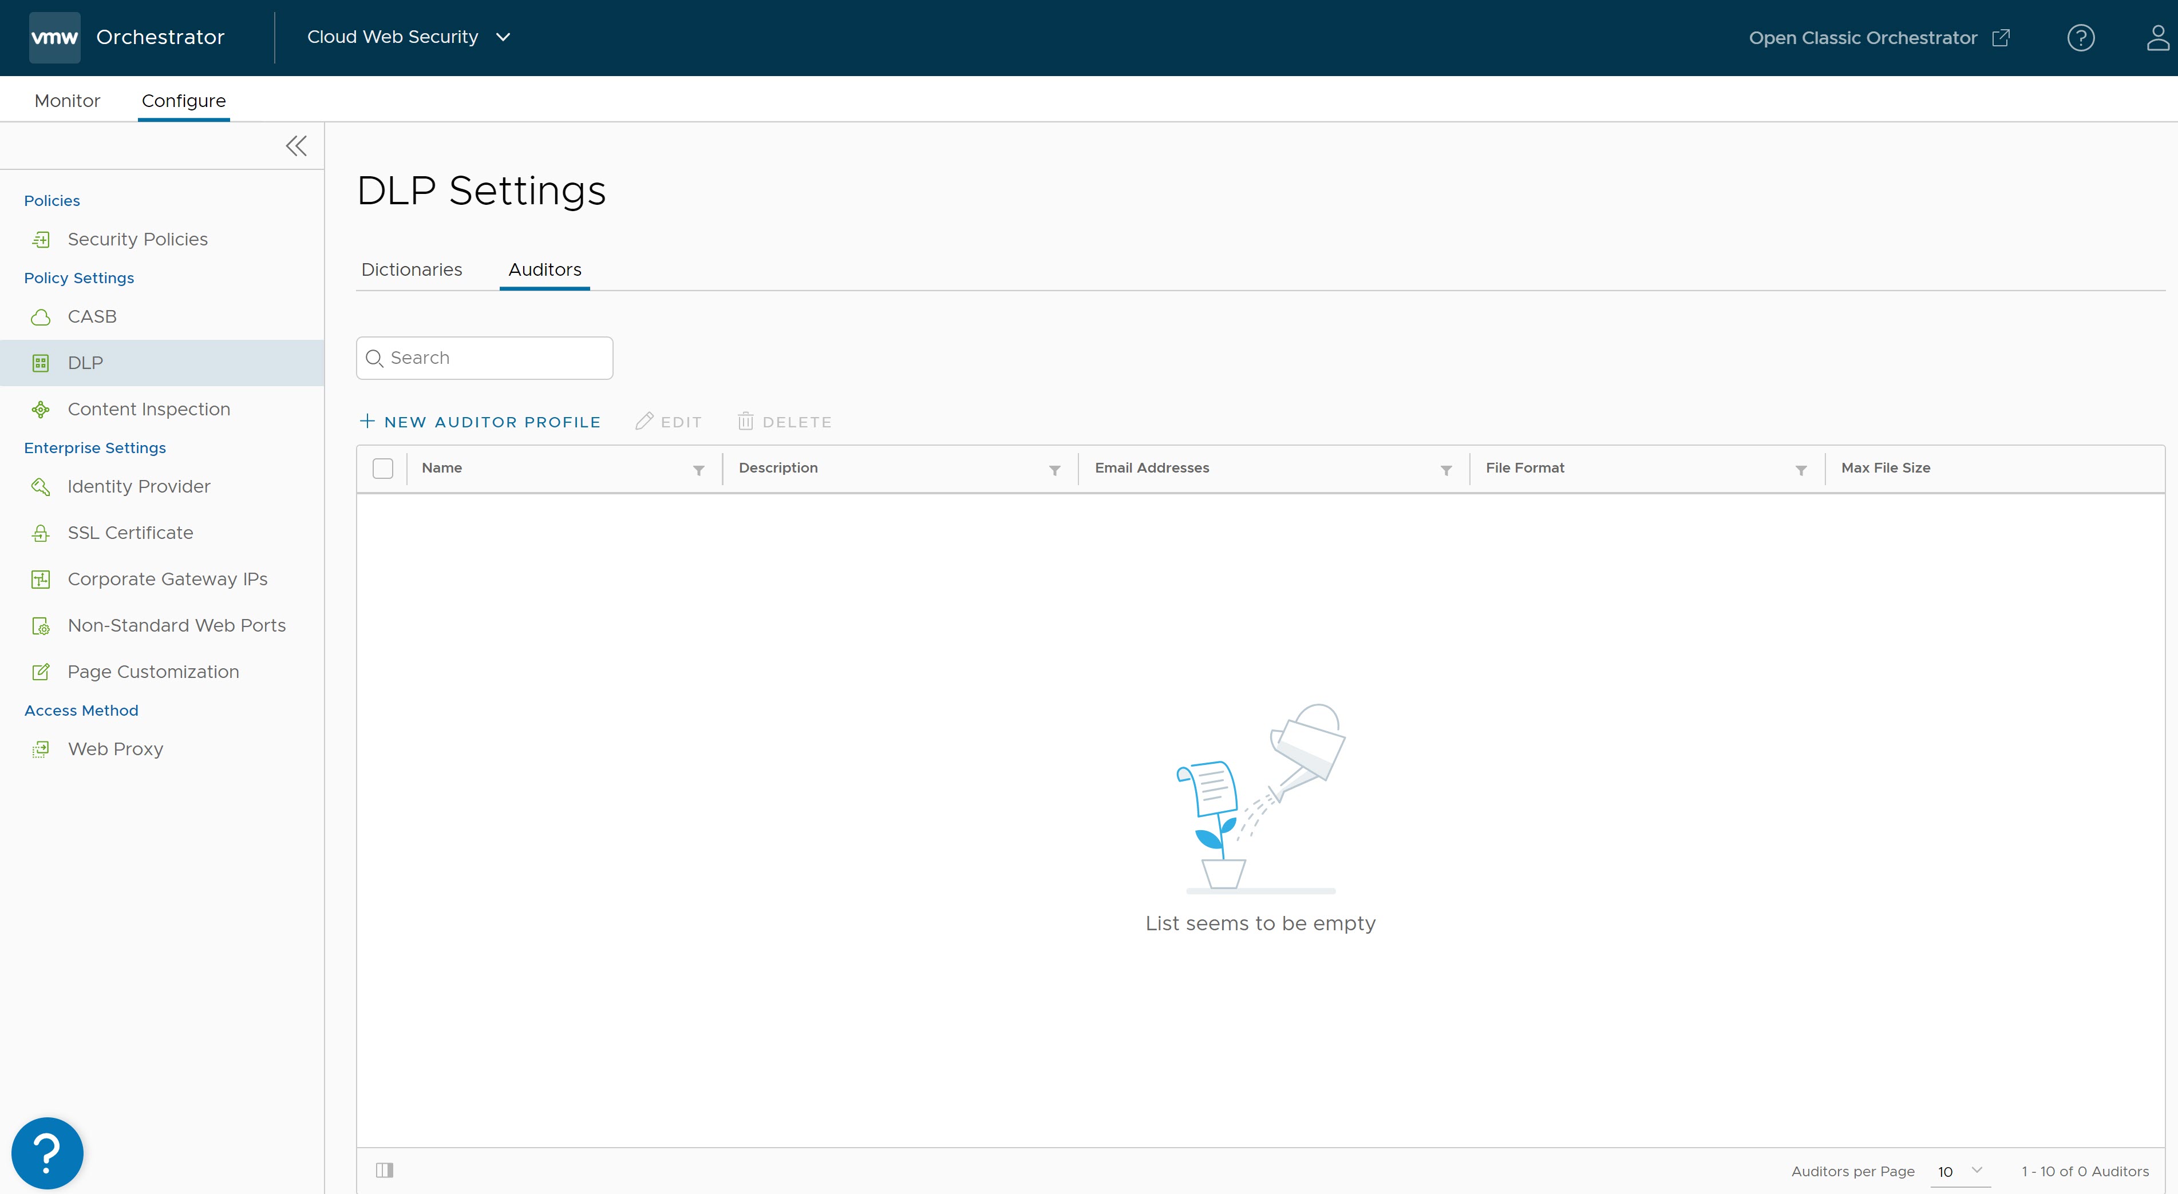The height and width of the screenshot is (1194, 2178).
Task: Click the Web Proxy icon
Action: pyautogui.click(x=39, y=748)
